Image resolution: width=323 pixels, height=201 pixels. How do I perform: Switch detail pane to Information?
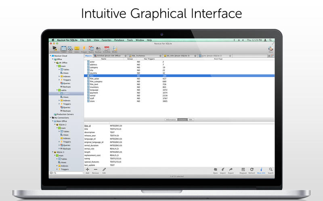click(171, 119)
